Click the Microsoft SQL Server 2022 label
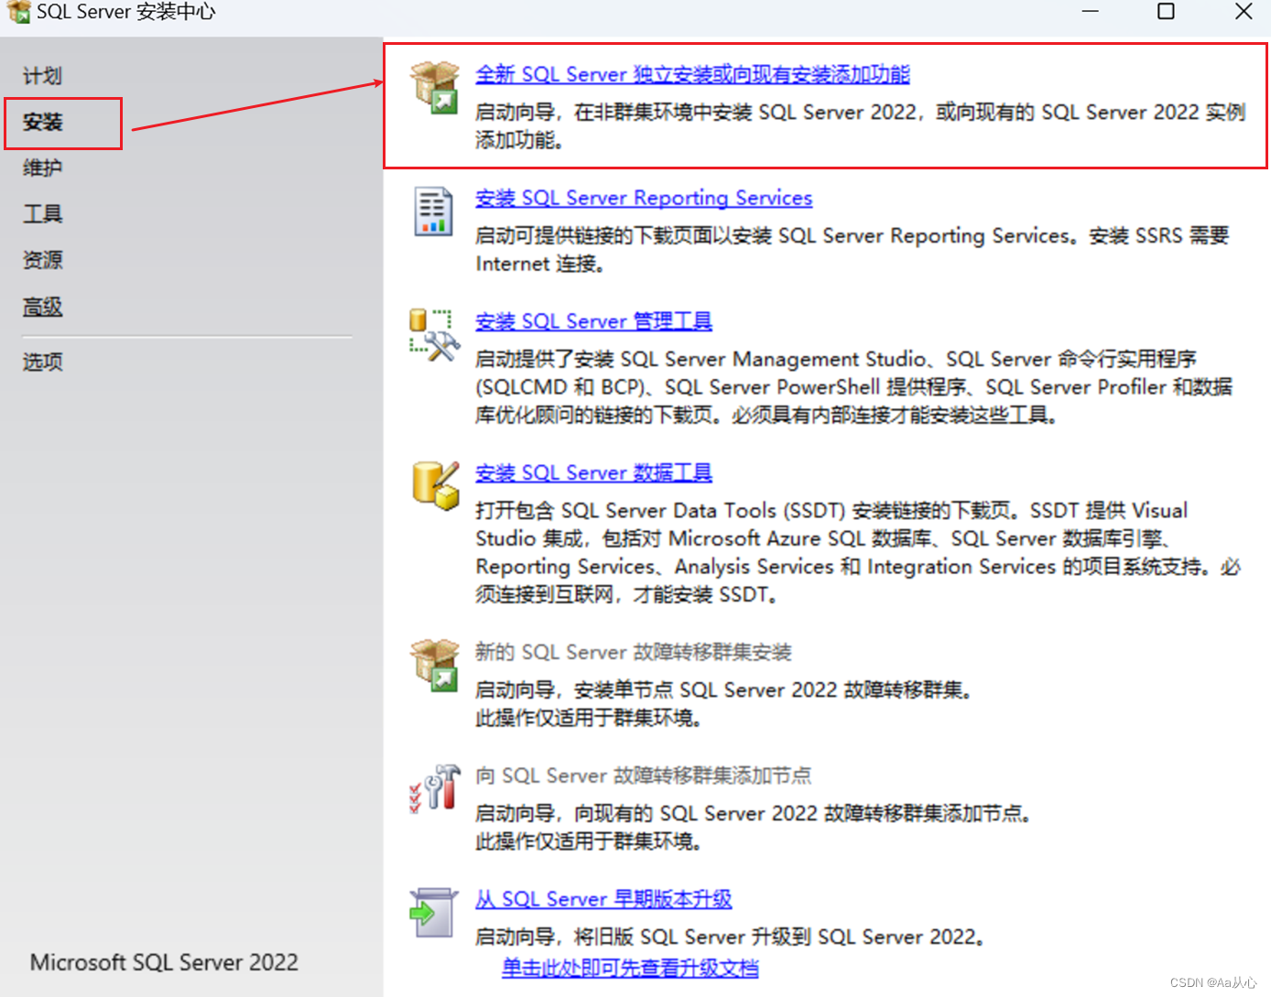 point(164,962)
